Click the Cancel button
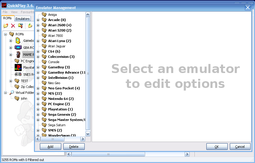This screenshot has height=163, width=255. click(240, 146)
